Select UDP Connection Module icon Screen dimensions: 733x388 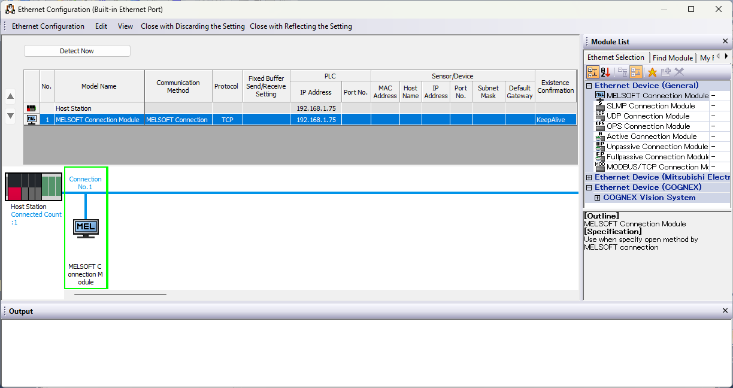point(599,116)
